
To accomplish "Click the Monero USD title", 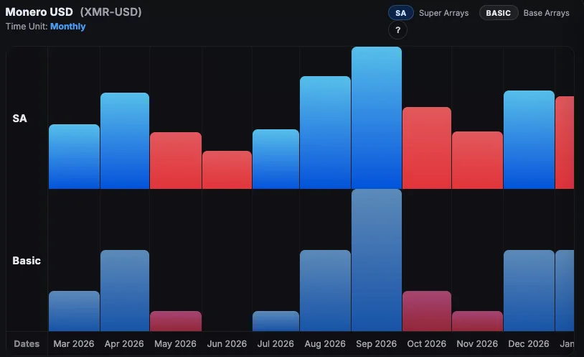I will pyautogui.click(x=39, y=12).
